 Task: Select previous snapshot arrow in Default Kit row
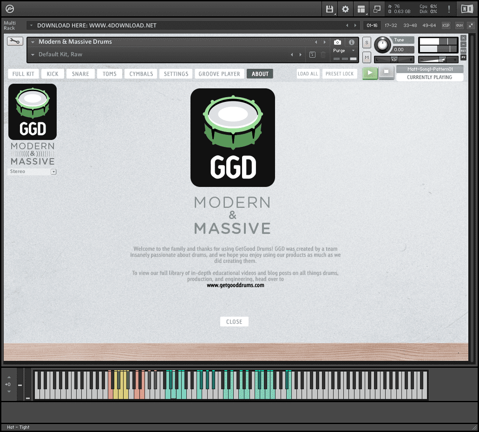(292, 55)
